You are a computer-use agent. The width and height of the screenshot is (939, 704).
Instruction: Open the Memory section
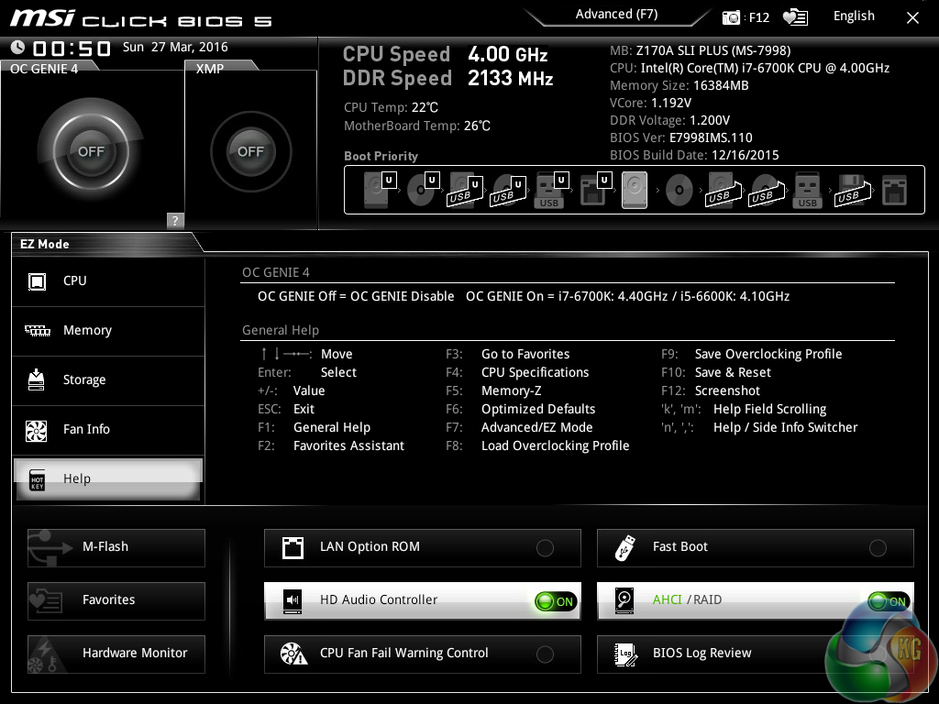point(108,330)
